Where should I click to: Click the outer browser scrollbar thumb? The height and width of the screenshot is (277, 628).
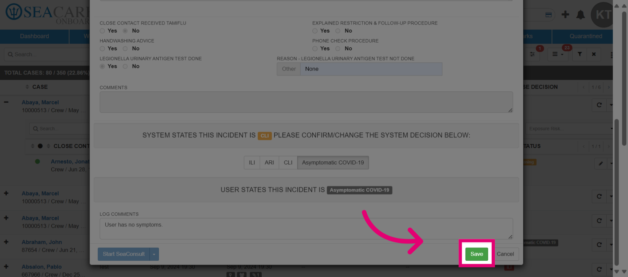624,78
